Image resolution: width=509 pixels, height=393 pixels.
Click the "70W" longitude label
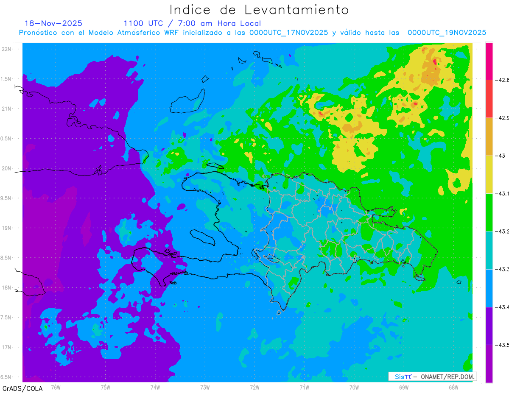click(354, 387)
